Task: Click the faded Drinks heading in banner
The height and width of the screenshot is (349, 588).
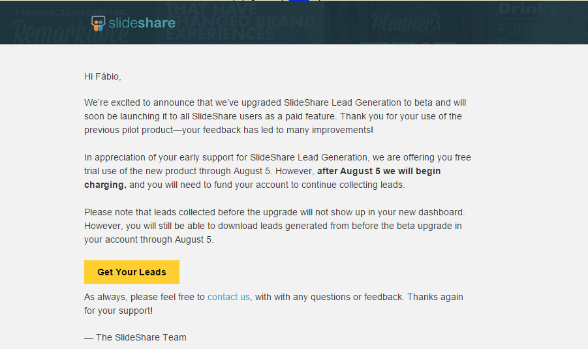Action: (528, 9)
